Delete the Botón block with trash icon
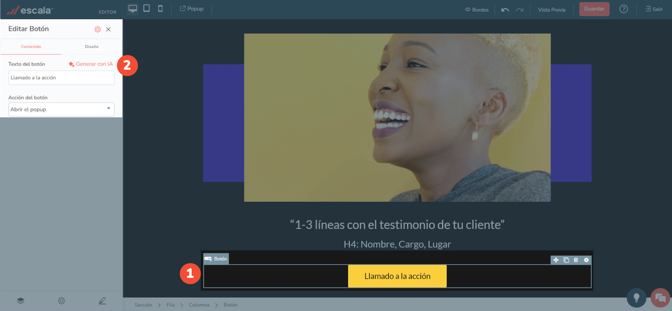Image resolution: width=672 pixels, height=311 pixels. (576, 260)
